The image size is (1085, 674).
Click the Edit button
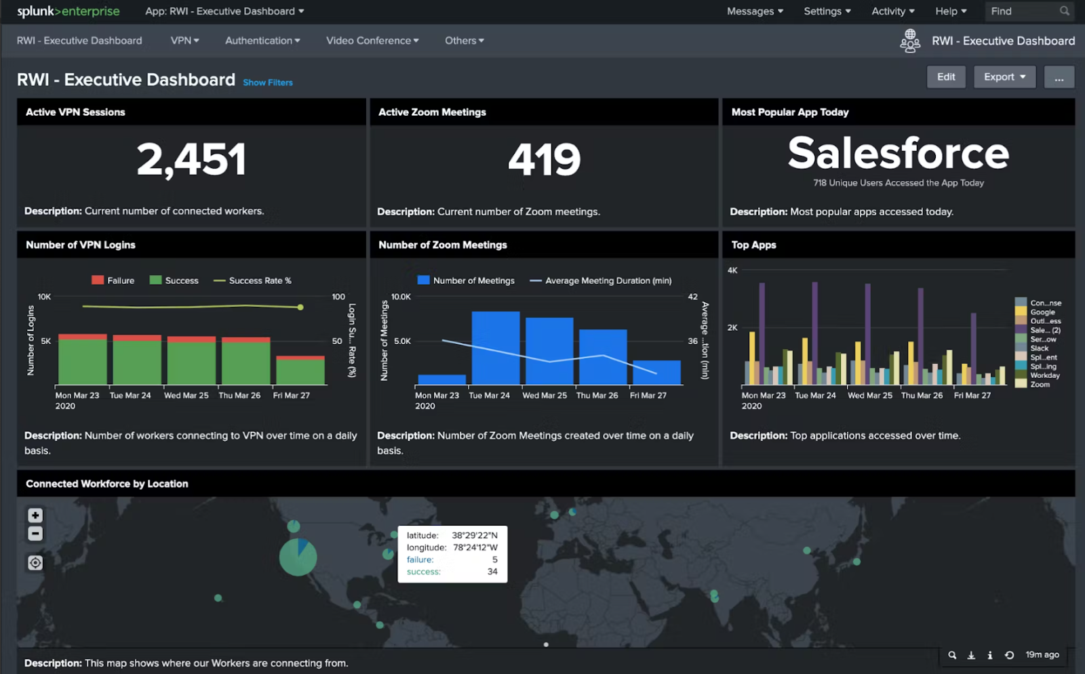(x=946, y=77)
